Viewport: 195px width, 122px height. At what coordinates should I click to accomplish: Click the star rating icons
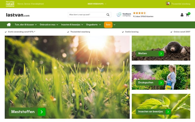point(139,13)
